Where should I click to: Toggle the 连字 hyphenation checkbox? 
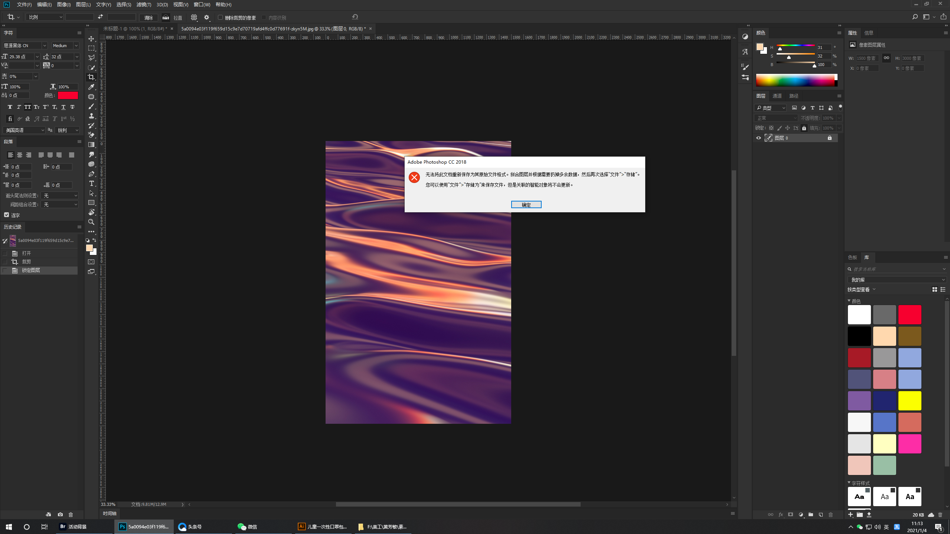[6, 215]
